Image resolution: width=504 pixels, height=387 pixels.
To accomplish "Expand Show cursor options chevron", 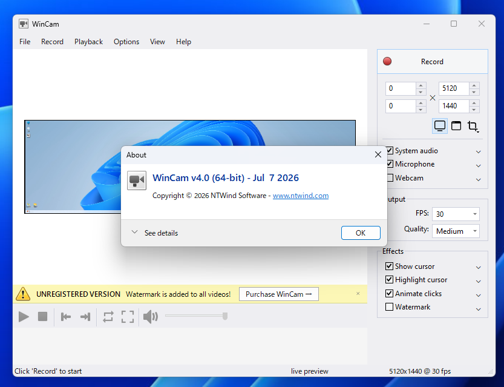I will coord(478,267).
